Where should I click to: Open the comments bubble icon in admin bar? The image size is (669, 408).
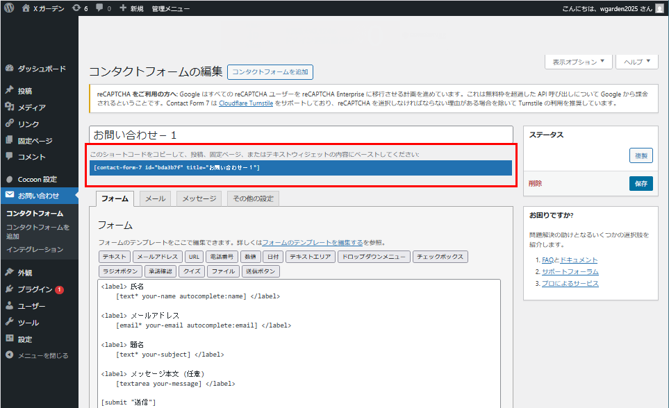coord(99,8)
